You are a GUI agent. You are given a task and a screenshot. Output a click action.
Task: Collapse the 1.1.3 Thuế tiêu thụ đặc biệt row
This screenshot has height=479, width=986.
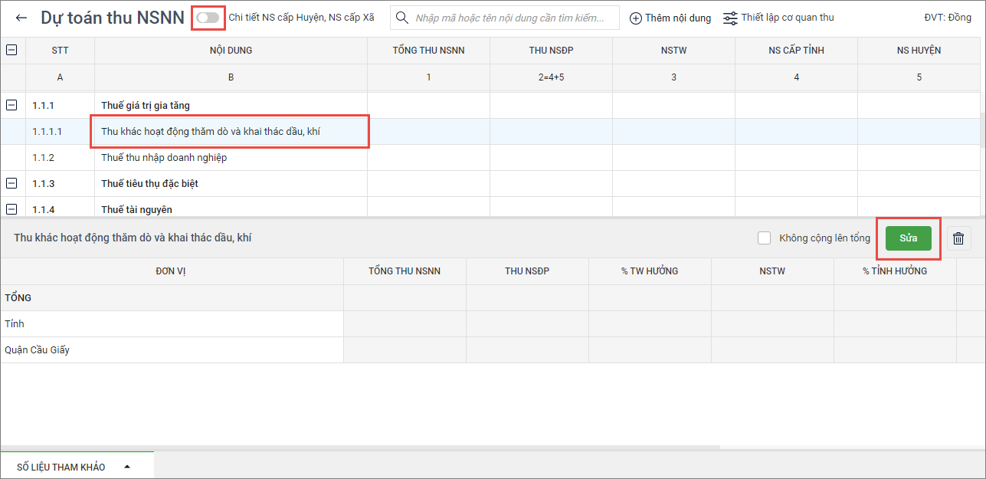(x=11, y=183)
